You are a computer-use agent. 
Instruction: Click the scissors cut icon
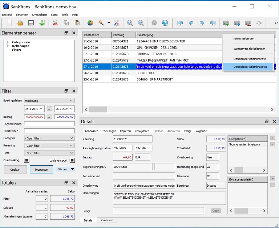[55, 23]
